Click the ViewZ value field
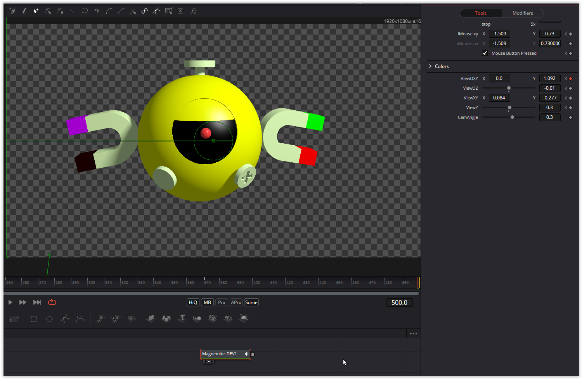582x379 pixels. [550, 108]
